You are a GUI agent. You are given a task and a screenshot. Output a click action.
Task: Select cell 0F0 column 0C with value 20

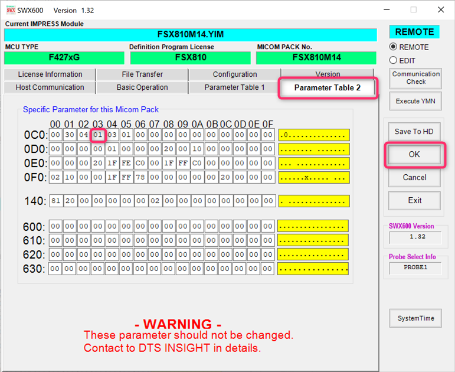click(x=225, y=177)
